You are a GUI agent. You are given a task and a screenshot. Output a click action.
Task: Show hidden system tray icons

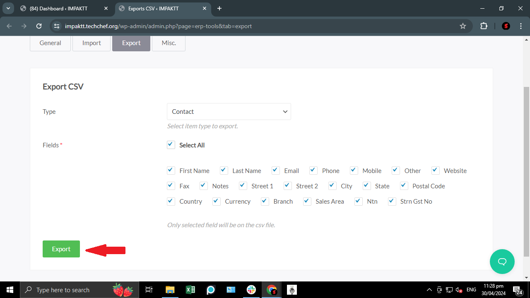click(429, 290)
